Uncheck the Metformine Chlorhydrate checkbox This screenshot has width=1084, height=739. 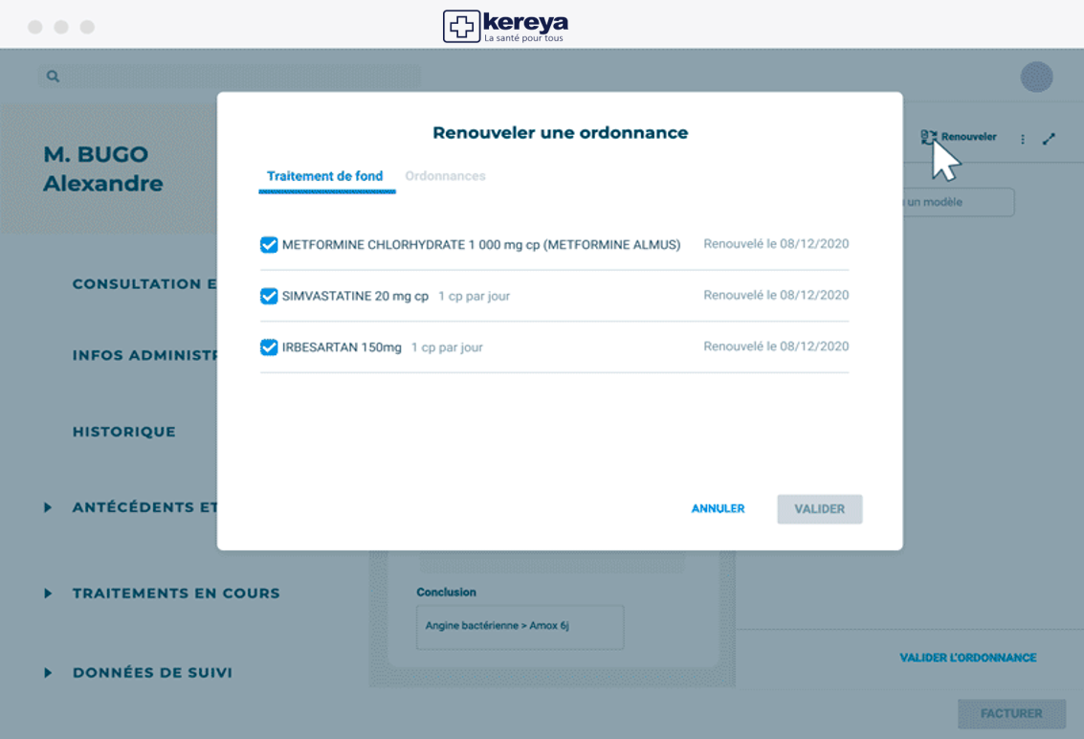click(269, 245)
